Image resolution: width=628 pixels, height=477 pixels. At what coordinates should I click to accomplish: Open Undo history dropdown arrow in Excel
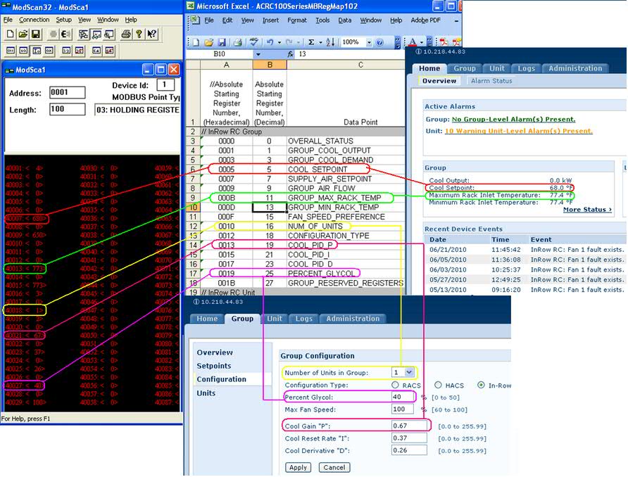[280, 42]
